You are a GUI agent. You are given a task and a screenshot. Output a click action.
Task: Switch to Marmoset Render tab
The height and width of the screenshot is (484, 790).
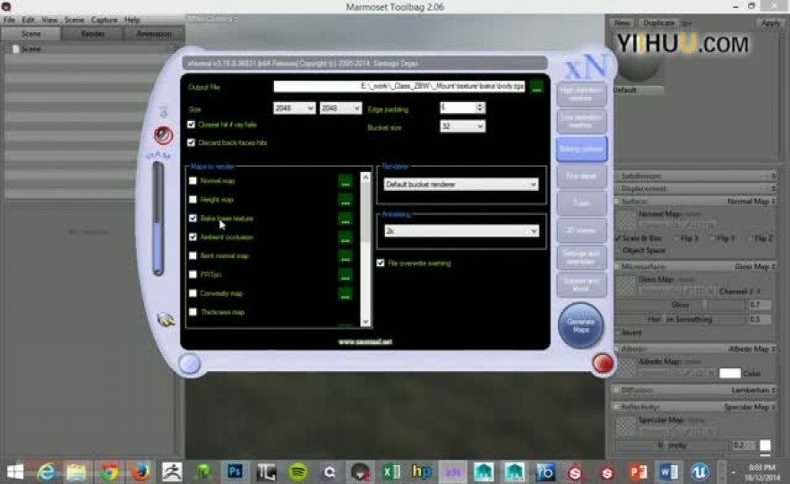[x=93, y=34]
